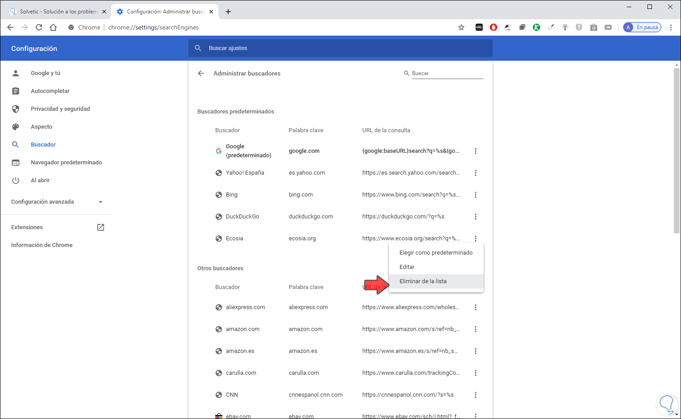Click the address bar URL chrome://settings/searchEngines
The width and height of the screenshot is (681, 419).
point(153,27)
